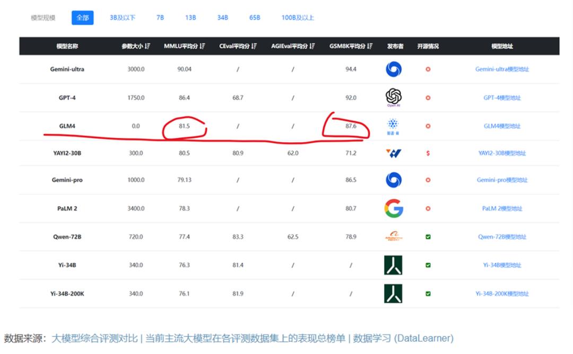The image size is (573, 354).
Task: Click the YAYI2-30B publisher logo
Action: [x=394, y=153]
